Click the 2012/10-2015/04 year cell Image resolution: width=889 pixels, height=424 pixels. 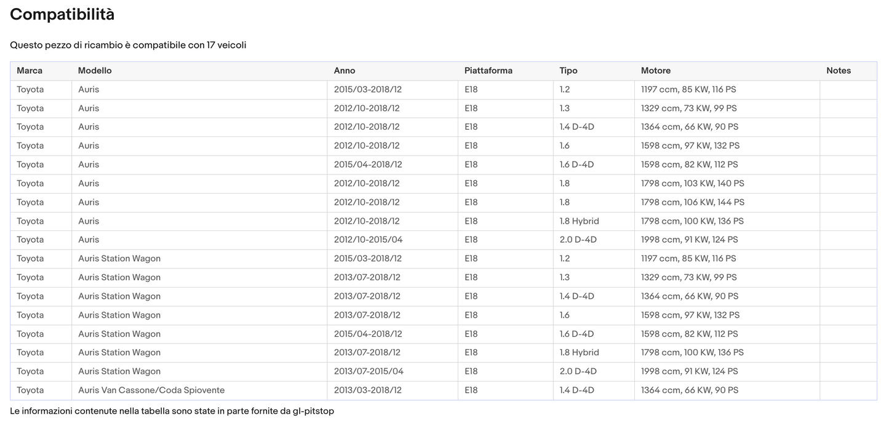click(368, 240)
